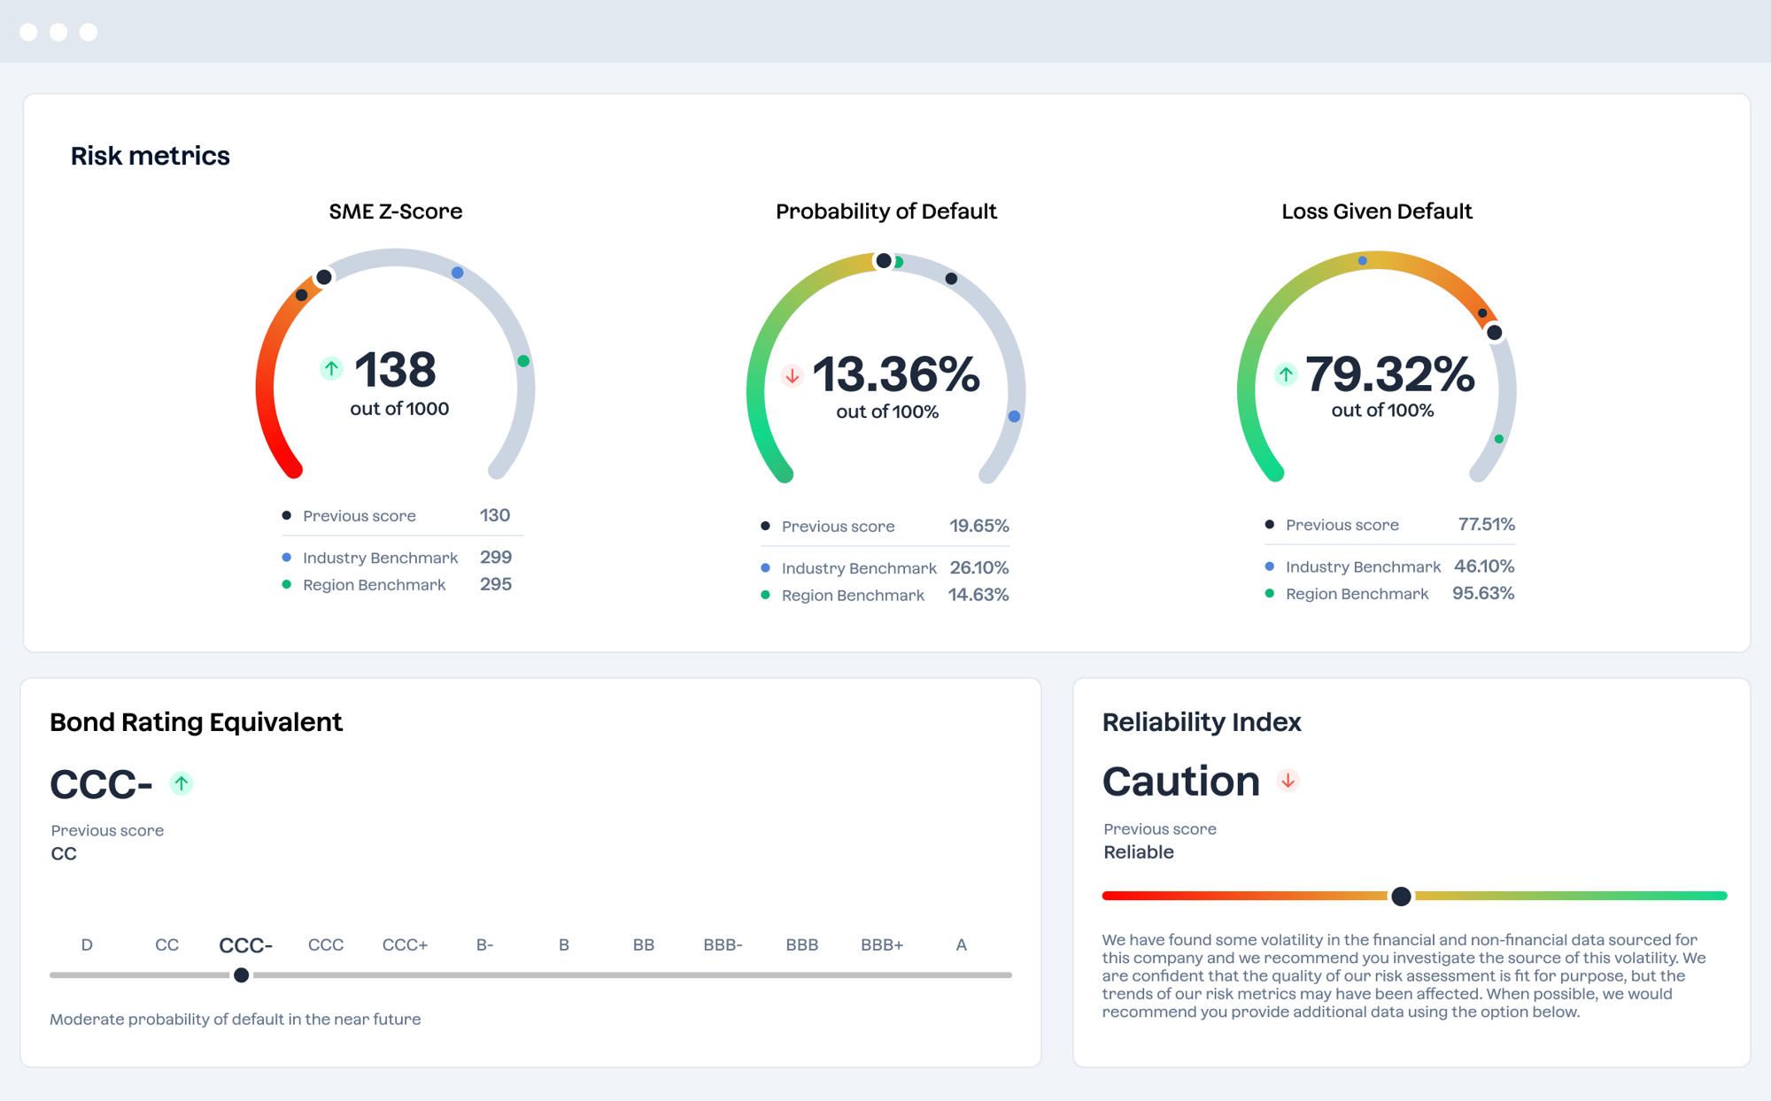Screen dimensions: 1771x1101
Task: Click the previous reliability value Reliable
Action: pyautogui.click(x=1139, y=852)
